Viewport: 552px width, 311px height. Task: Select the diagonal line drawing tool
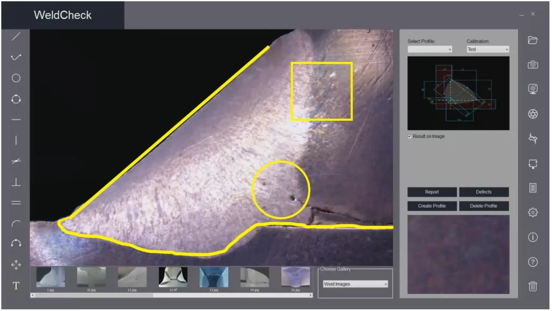(x=16, y=36)
